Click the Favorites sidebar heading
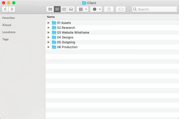This screenshot has height=119, width=179. (8, 18)
